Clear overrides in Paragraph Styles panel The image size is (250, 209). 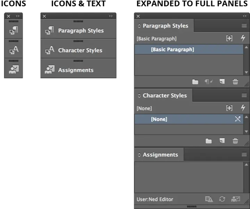click(209, 82)
